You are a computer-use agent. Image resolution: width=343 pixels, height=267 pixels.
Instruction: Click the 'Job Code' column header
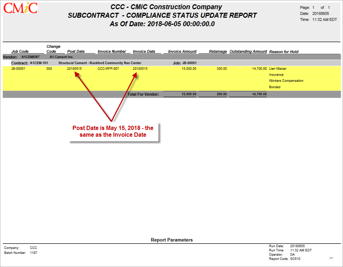coord(20,51)
